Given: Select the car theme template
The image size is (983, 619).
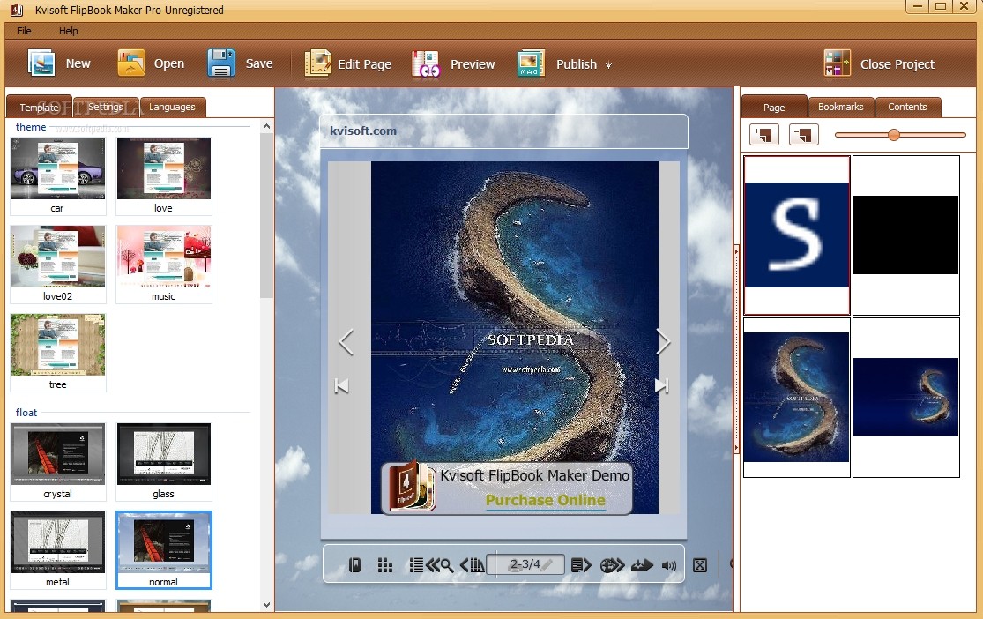Looking at the screenshot, I should click(x=57, y=176).
